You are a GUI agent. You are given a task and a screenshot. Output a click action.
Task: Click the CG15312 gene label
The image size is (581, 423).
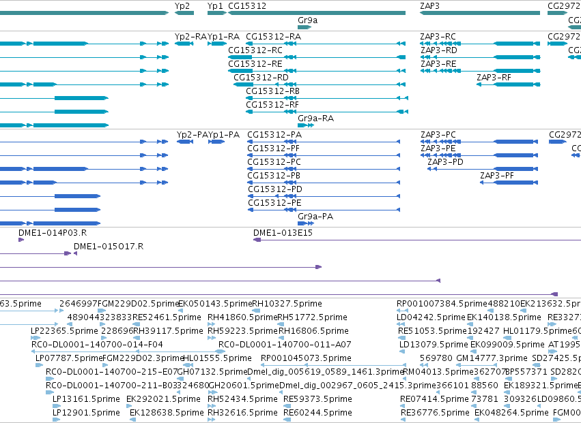pos(247,6)
